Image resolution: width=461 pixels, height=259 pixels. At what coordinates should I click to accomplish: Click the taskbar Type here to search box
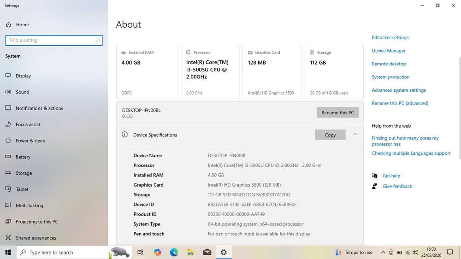click(73, 252)
